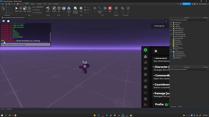Activate the Move tool
Screen dimensions: 209x117
coord(21,9)
